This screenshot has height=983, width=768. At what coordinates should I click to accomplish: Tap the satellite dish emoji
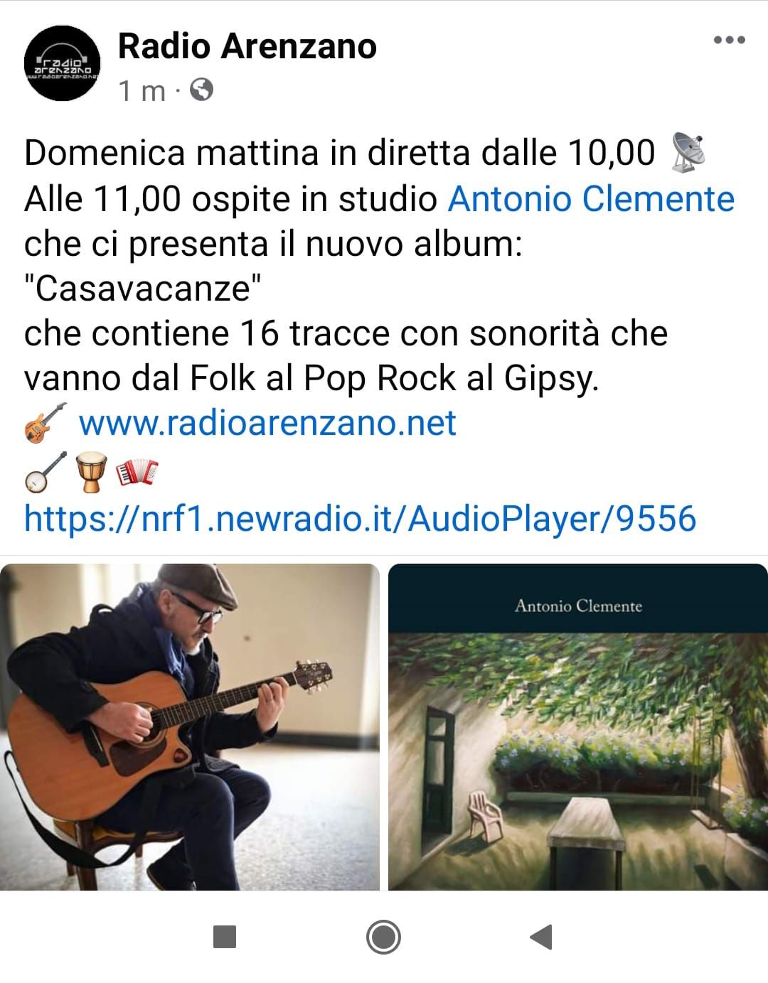click(x=688, y=152)
